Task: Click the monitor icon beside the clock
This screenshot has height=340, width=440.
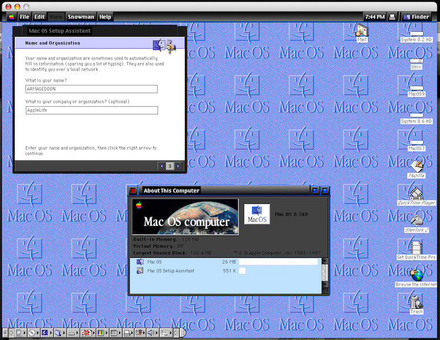Action: click(x=392, y=17)
